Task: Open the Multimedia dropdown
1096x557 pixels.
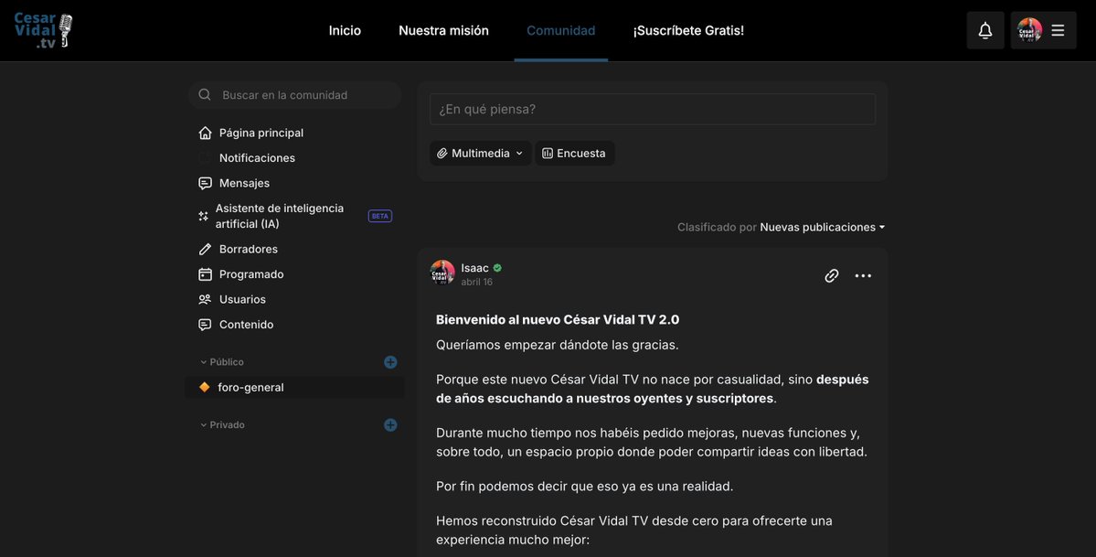Action: coord(480,154)
